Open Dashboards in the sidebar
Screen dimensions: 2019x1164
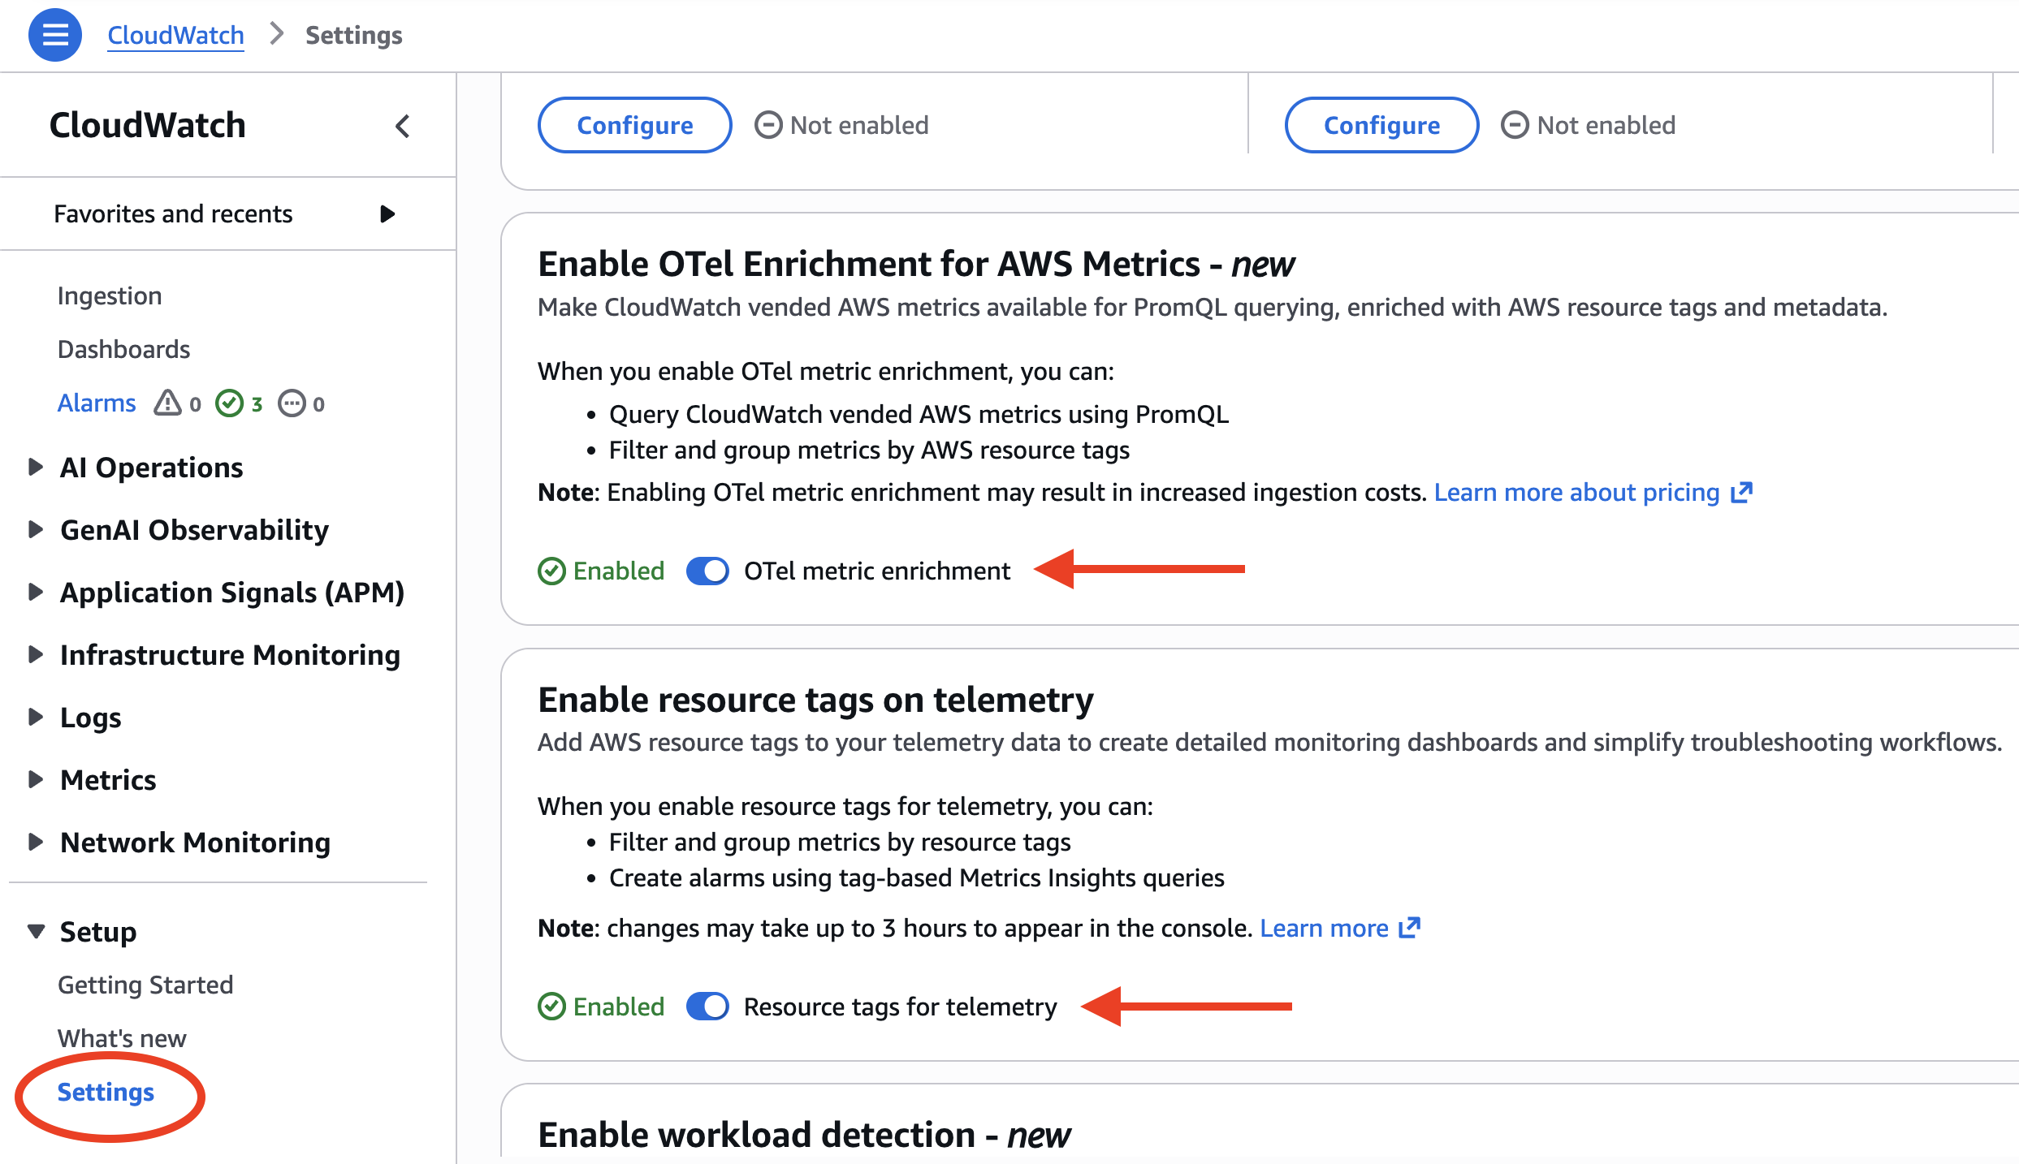coord(123,349)
